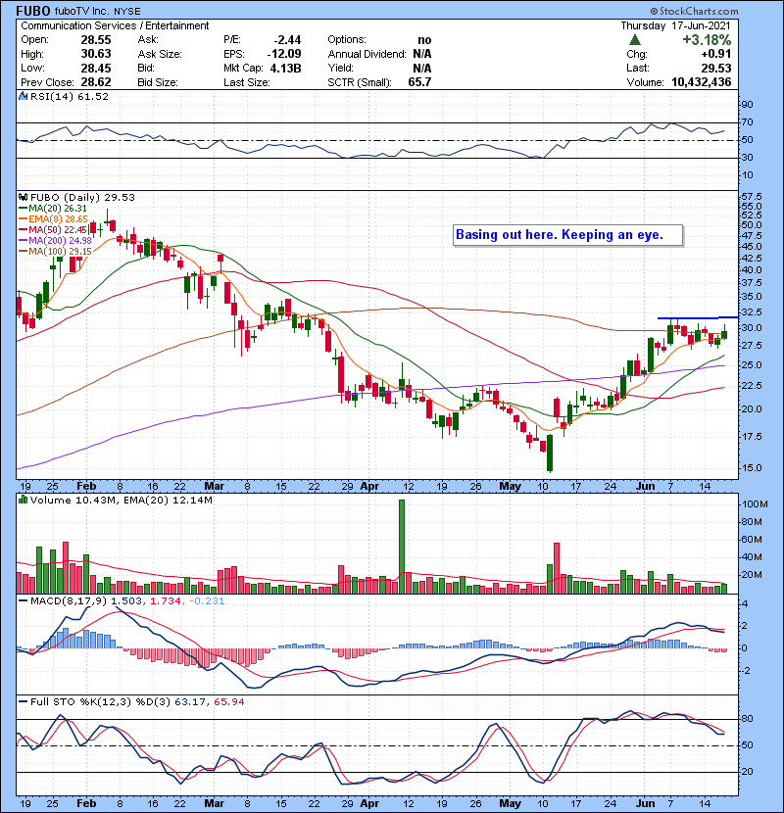The image size is (784, 813).
Task: Click the Open value 28.55
Action: coord(96,40)
